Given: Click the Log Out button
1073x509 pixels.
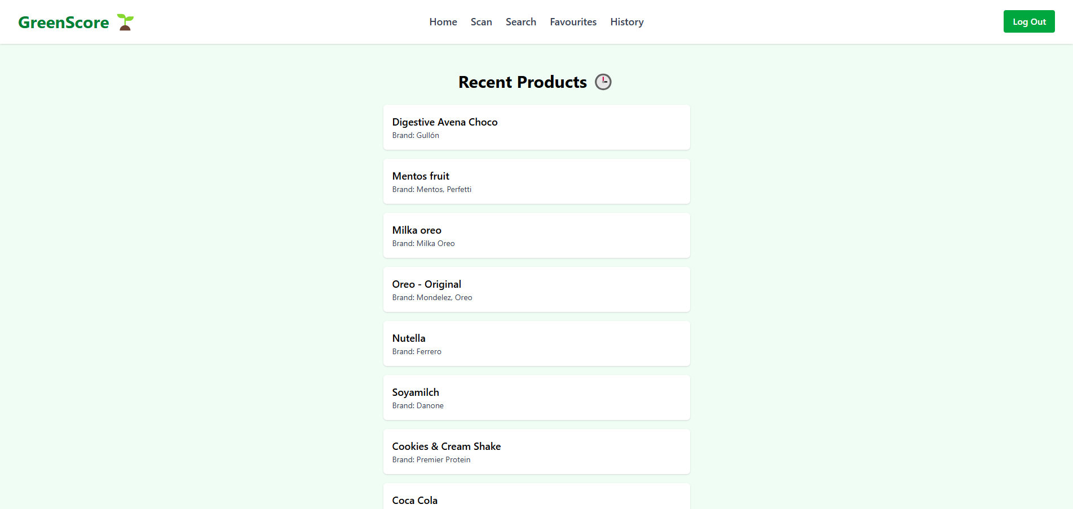Looking at the screenshot, I should coord(1029,21).
